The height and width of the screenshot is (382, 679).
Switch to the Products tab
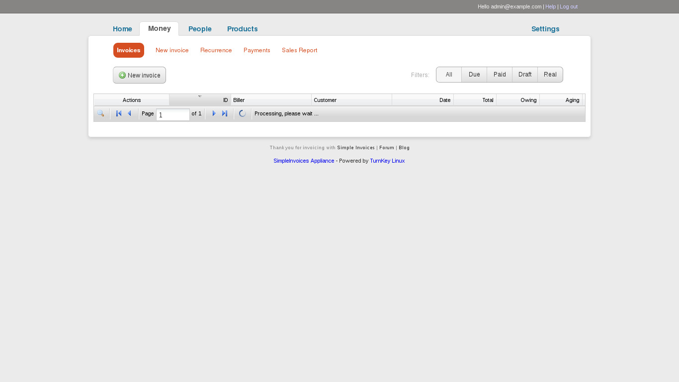pos(242,29)
